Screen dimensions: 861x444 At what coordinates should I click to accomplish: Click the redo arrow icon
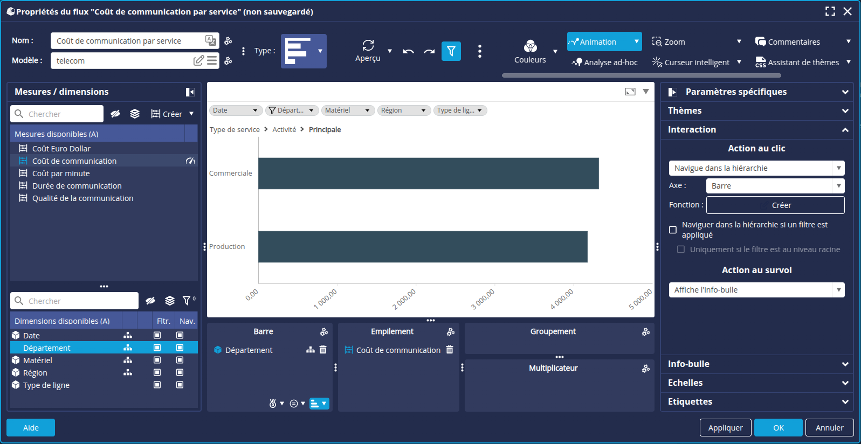[x=429, y=52]
